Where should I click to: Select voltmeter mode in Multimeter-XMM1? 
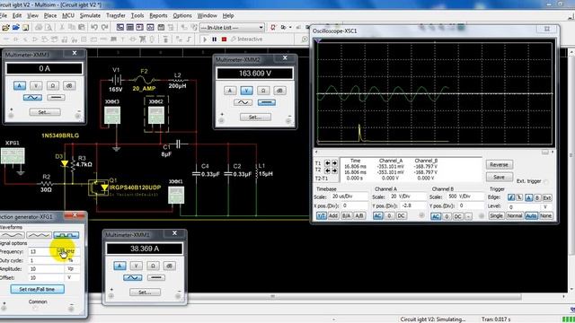point(136,266)
